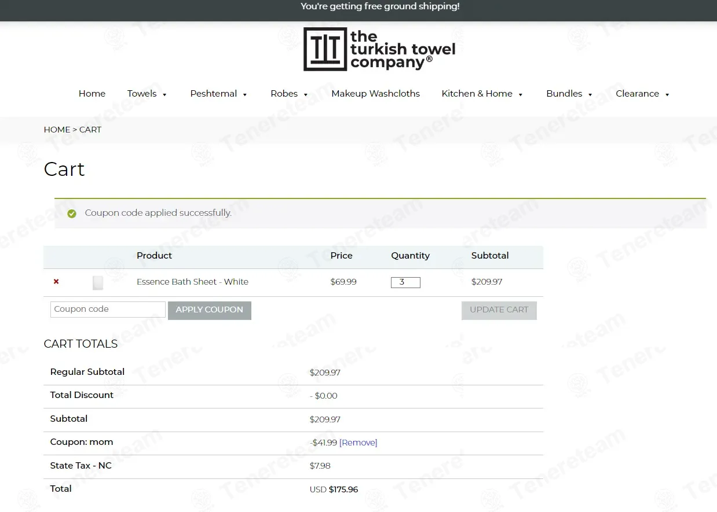717x512 pixels.
Task: Open the Bundles menu
Action: point(564,94)
